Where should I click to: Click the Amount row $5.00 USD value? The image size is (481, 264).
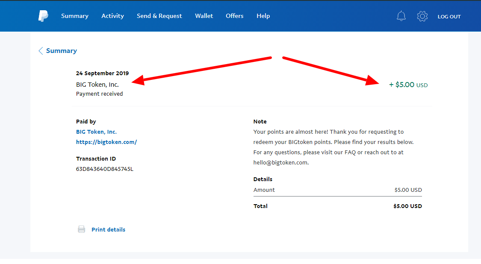pyautogui.click(x=408, y=190)
